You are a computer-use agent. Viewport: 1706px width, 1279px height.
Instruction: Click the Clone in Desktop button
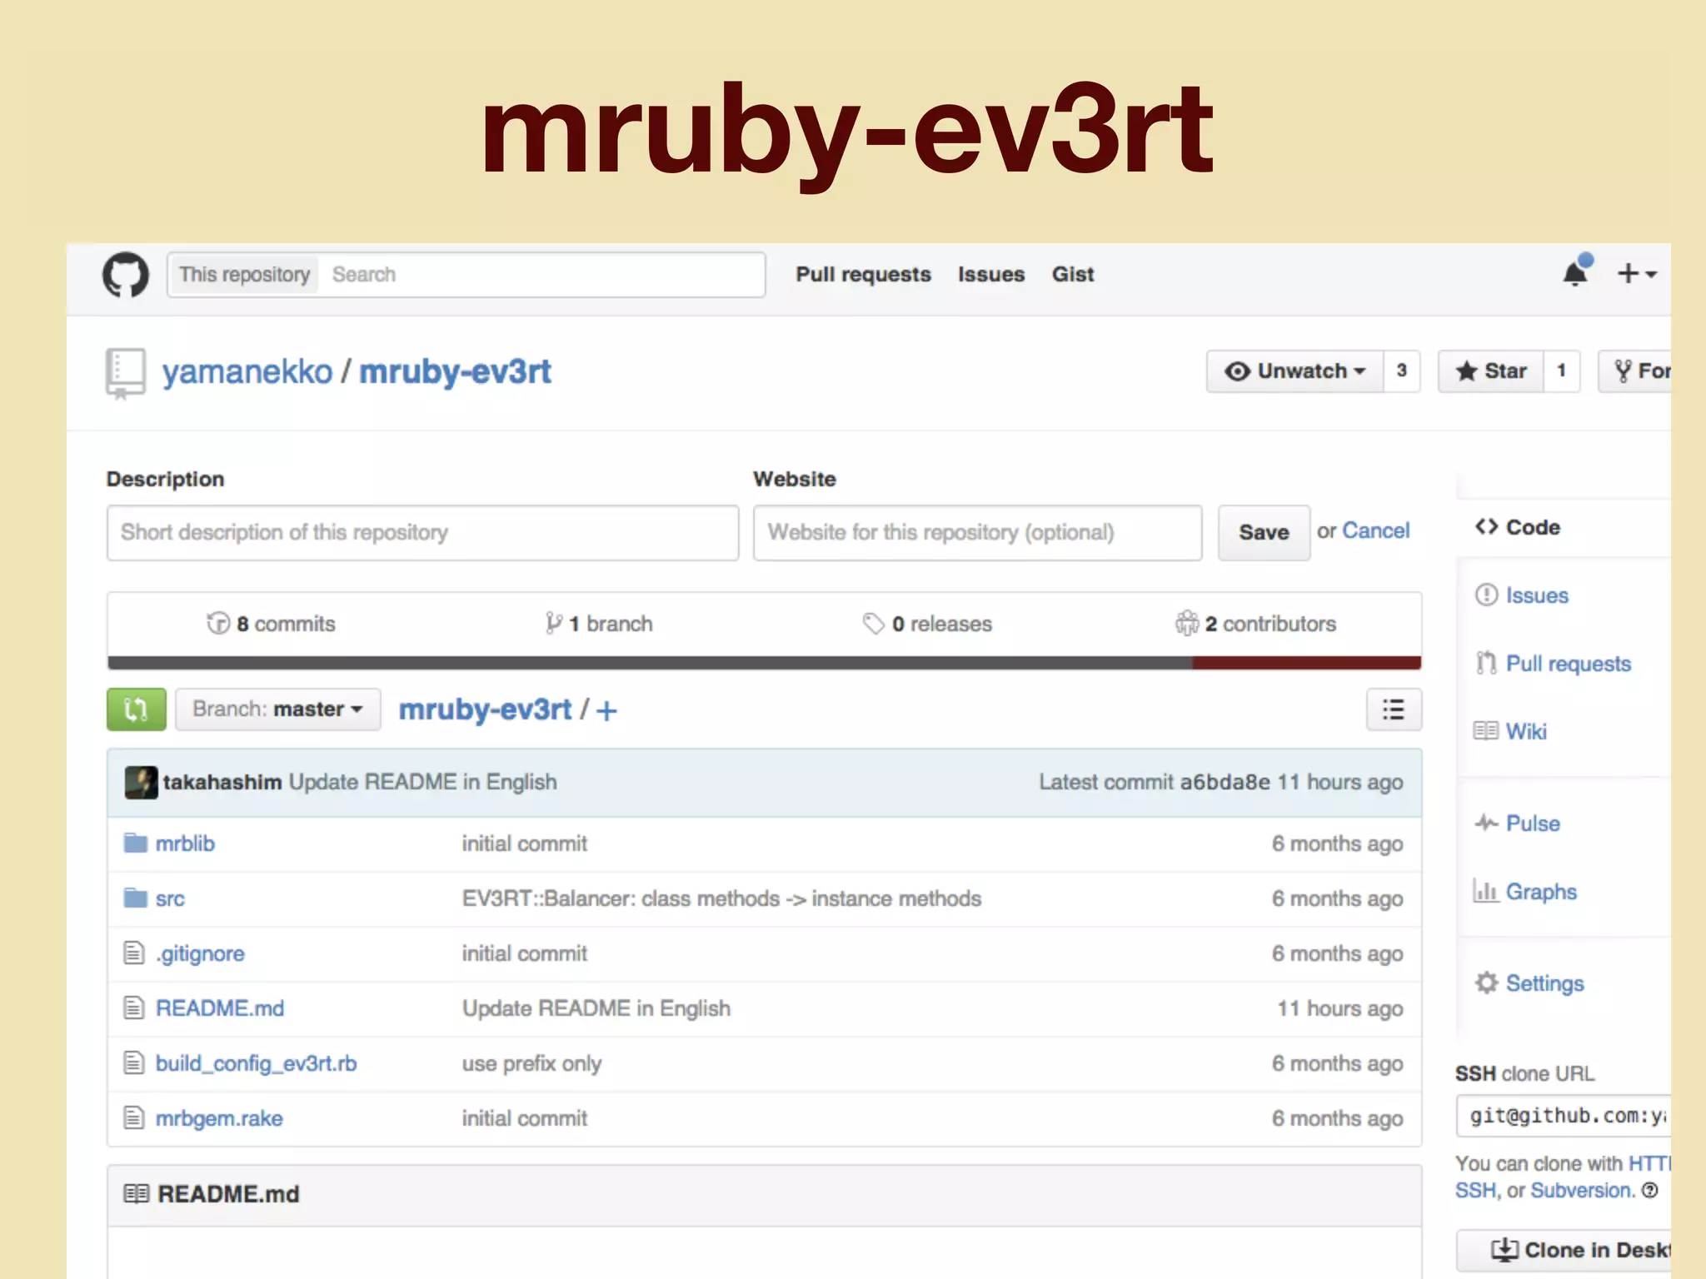pos(1564,1250)
